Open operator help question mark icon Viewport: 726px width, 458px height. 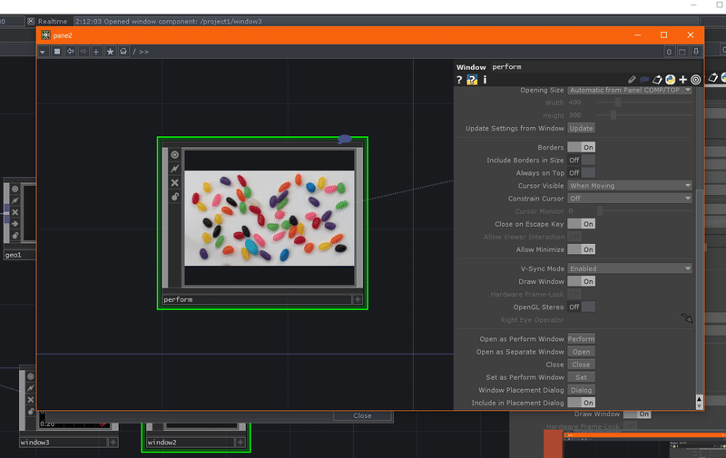click(459, 80)
